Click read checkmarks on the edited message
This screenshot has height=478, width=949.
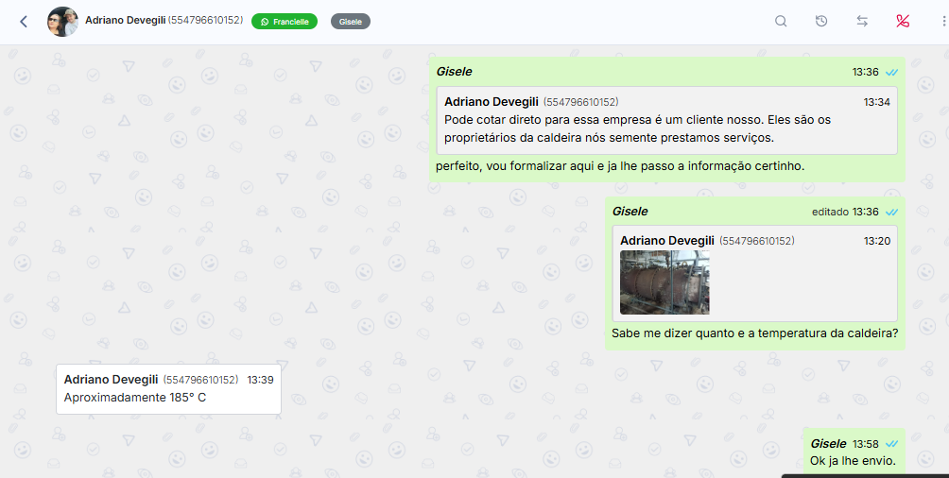[x=891, y=212]
